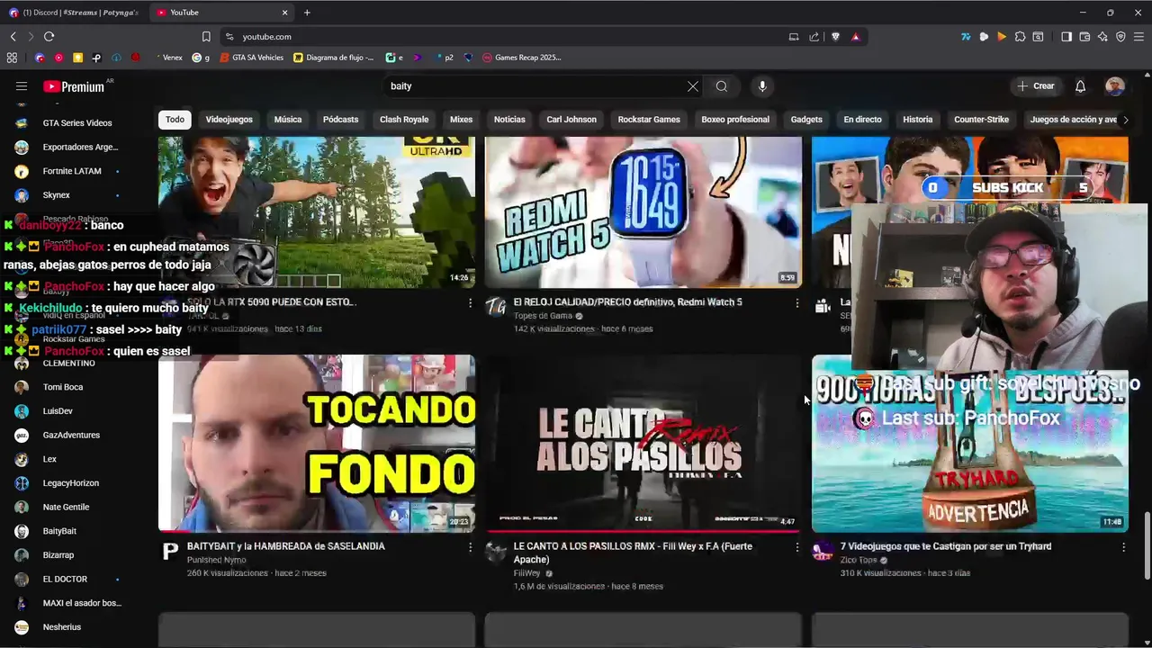
Task: Close the YouTube browser tab
Action: click(285, 13)
